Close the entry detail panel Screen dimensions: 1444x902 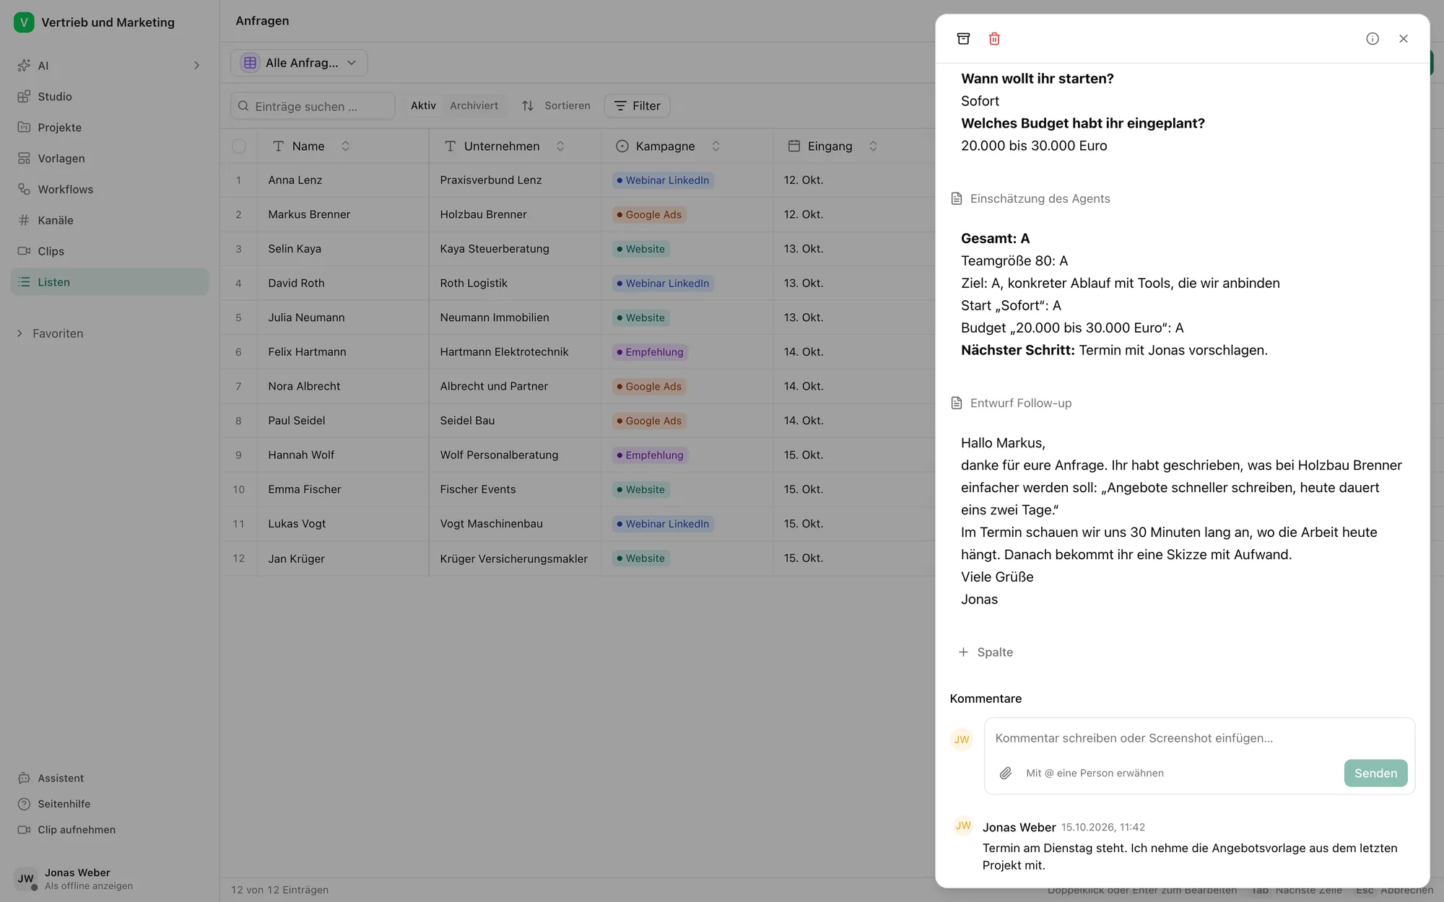1404,39
